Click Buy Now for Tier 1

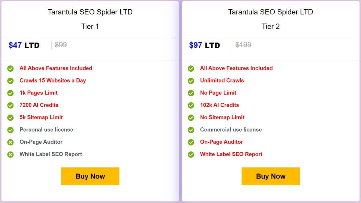tap(90, 176)
